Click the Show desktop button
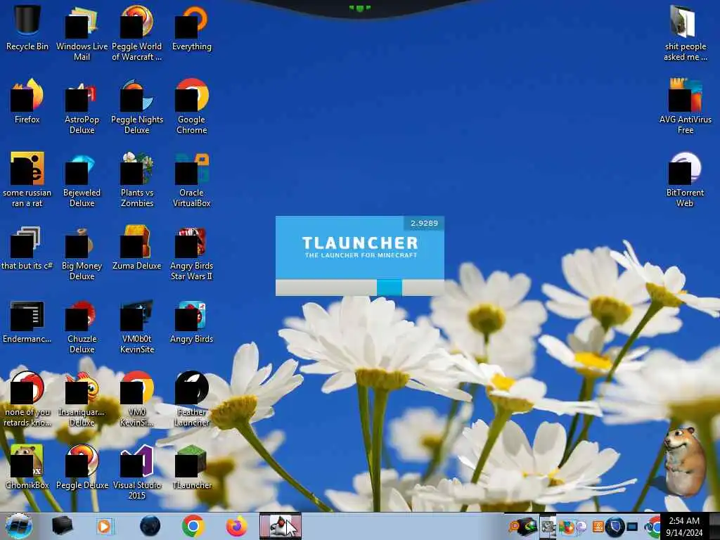The image size is (720, 540). click(x=714, y=526)
